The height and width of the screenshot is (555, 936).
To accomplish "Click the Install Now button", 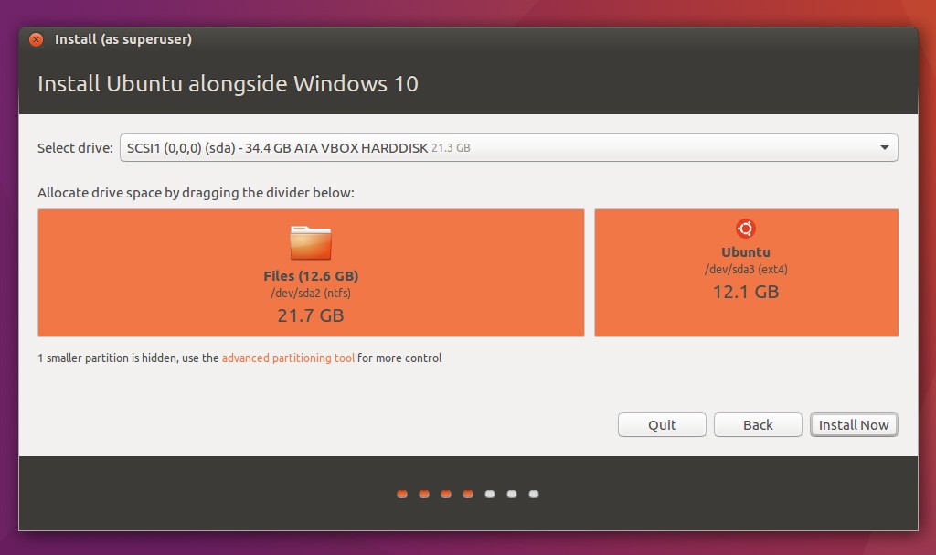I will click(854, 424).
